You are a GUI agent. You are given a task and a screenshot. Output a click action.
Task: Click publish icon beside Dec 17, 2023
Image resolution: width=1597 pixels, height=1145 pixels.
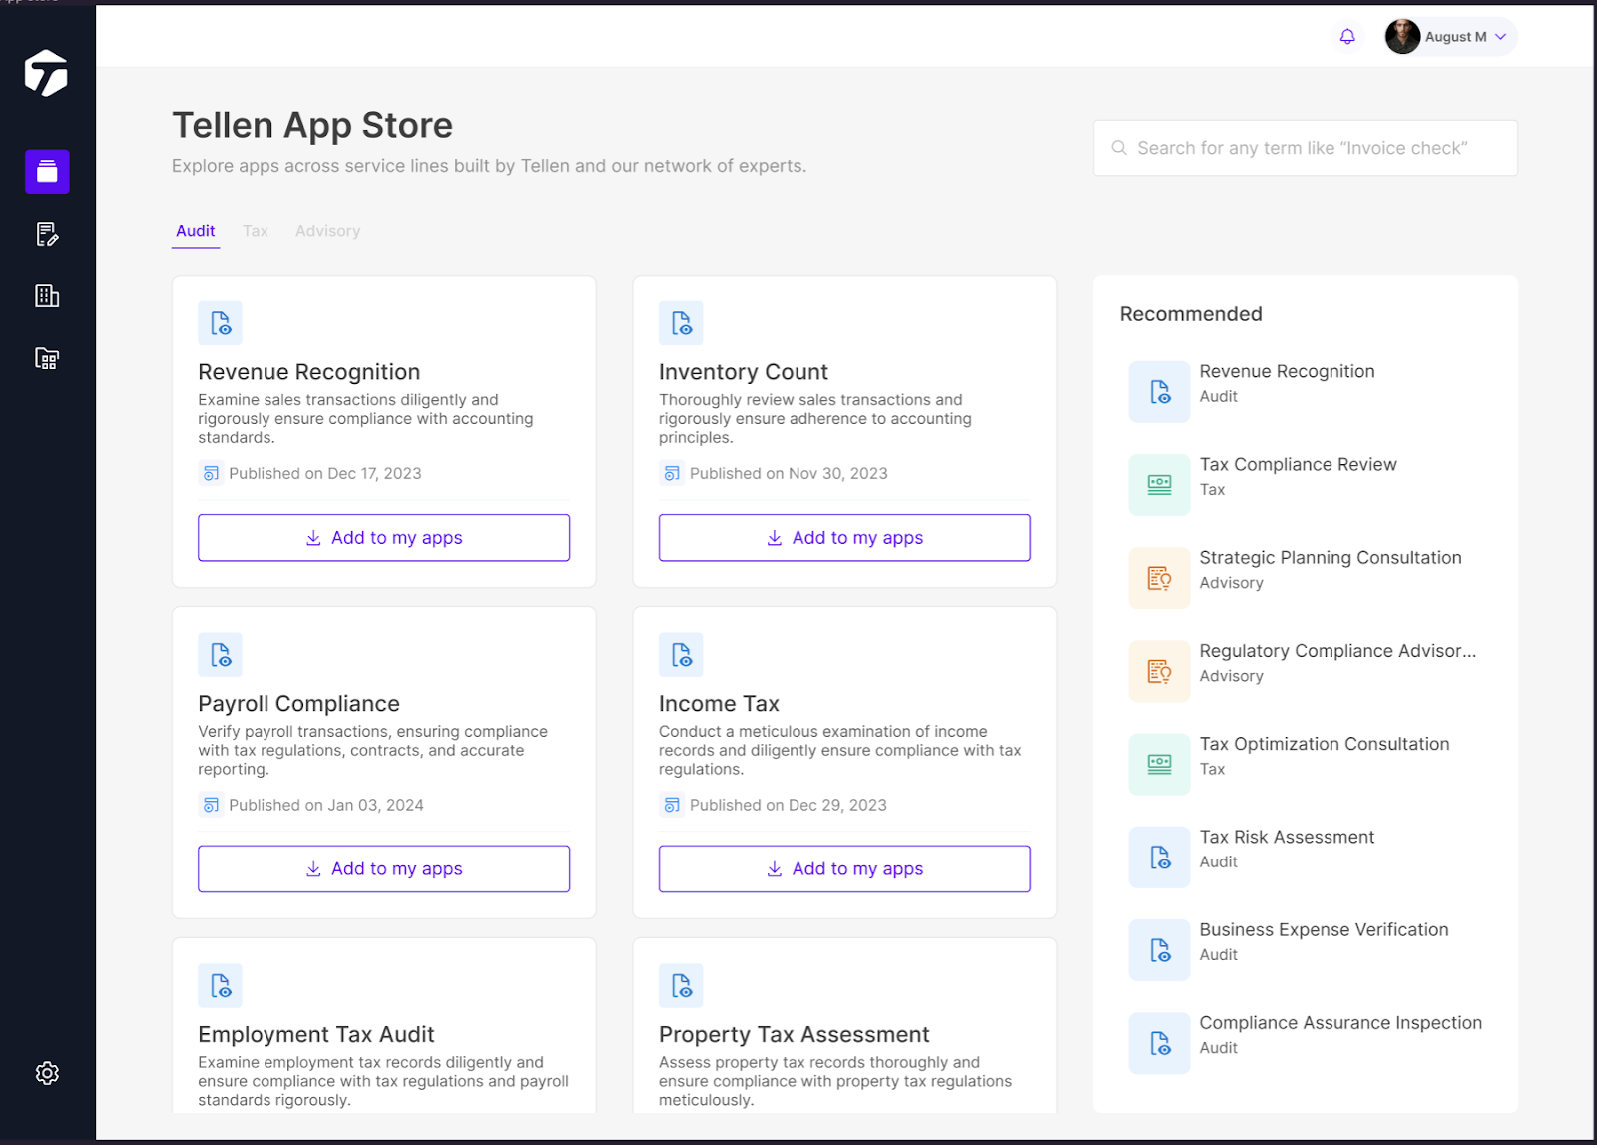pos(211,473)
